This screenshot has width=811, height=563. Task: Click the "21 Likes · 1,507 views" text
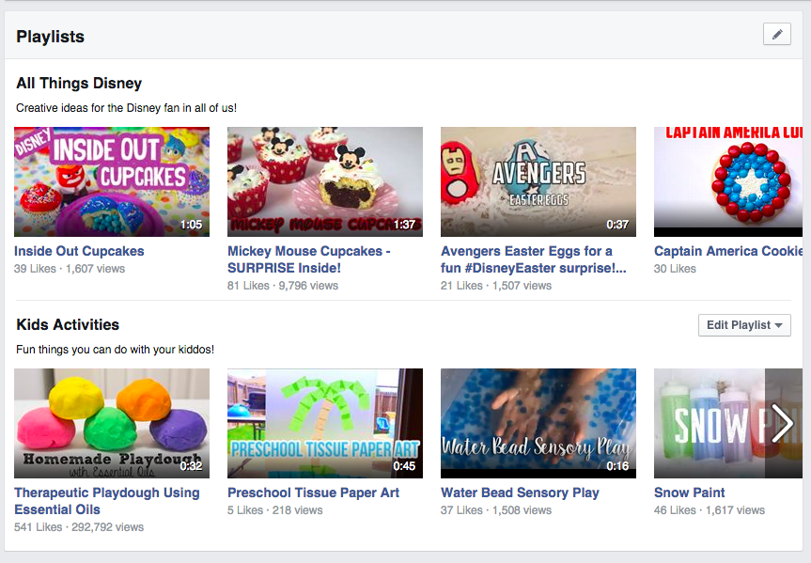click(496, 286)
